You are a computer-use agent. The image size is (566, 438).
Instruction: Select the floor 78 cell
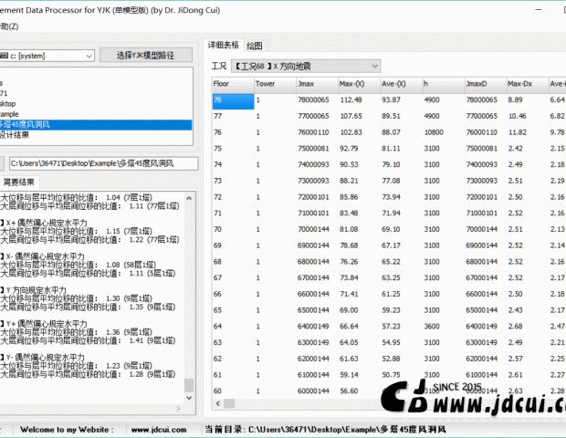click(x=231, y=99)
